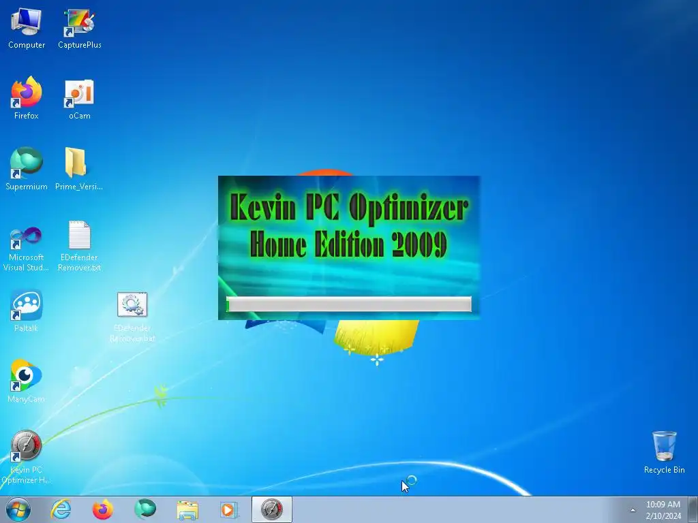Screen dimensions: 698x523
Task: Select the Kevin PC Optimizer desktop shortcut
Action: click(27, 457)
